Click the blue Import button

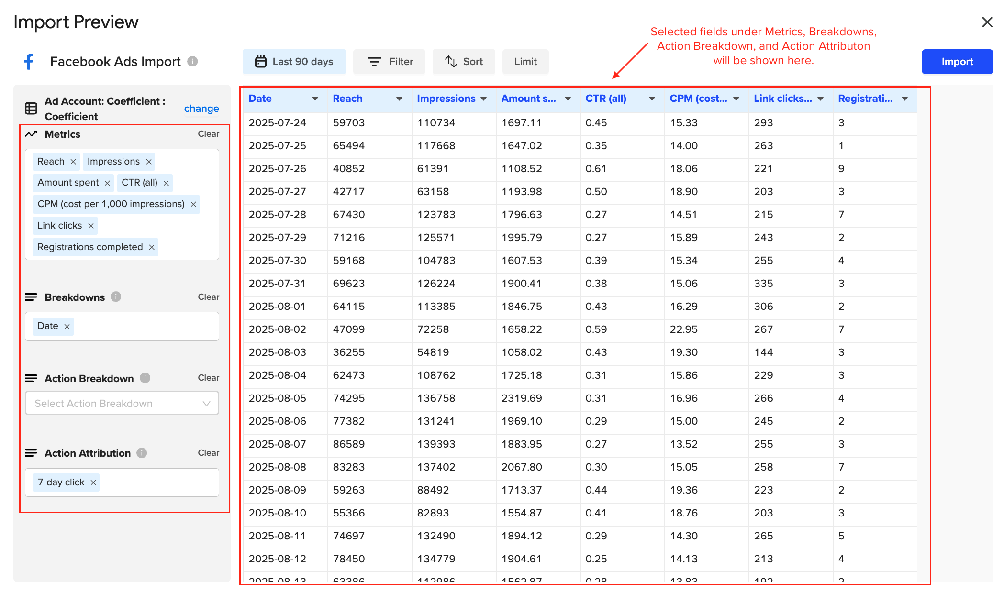pos(957,61)
